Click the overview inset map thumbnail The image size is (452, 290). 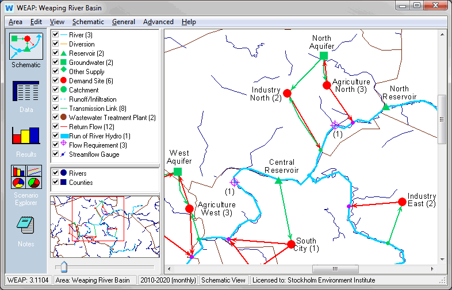point(105,227)
